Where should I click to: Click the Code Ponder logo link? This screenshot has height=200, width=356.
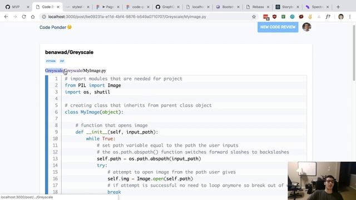(56, 27)
